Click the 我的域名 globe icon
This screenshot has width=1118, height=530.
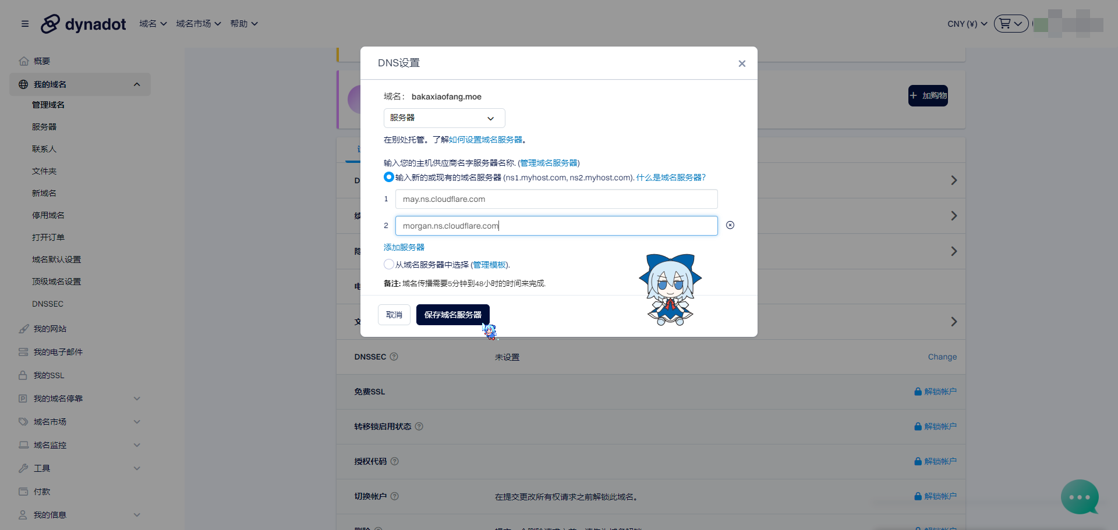[x=23, y=84]
